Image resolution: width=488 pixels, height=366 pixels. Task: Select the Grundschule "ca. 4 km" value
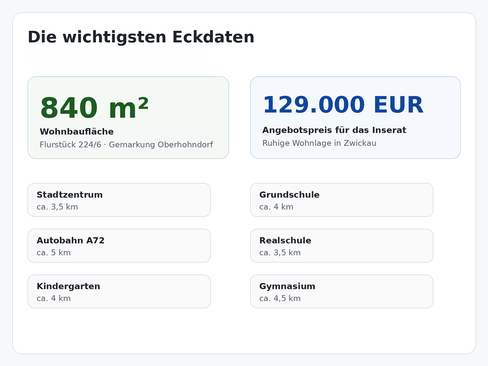pyautogui.click(x=276, y=207)
